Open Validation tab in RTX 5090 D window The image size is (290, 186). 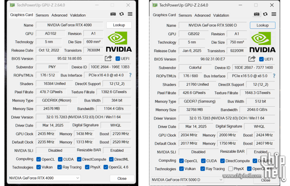[221, 15]
